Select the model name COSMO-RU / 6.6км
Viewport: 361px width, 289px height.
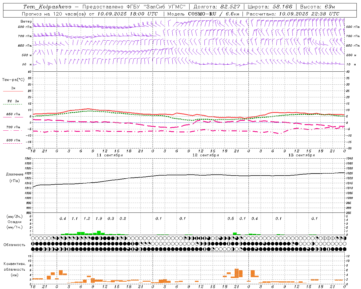click(213, 14)
